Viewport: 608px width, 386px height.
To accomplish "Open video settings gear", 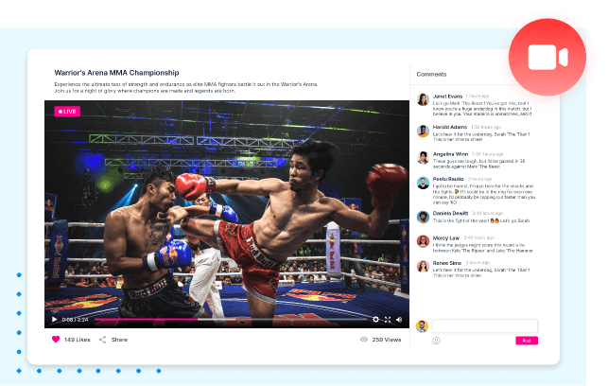I will 375,320.
